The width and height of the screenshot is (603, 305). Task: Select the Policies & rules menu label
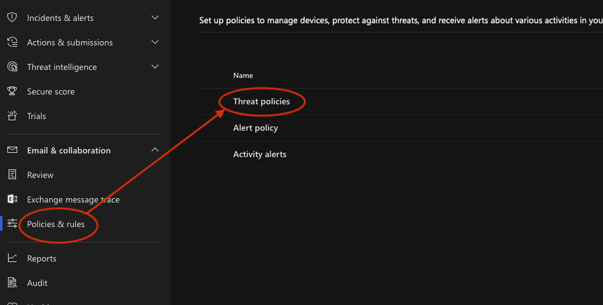pos(56,224)
